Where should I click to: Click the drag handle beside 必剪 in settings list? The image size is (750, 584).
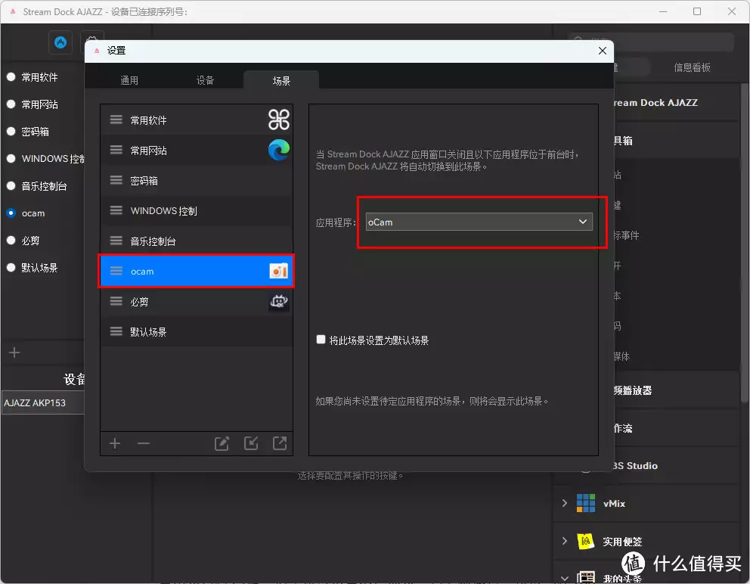point(116,301)
